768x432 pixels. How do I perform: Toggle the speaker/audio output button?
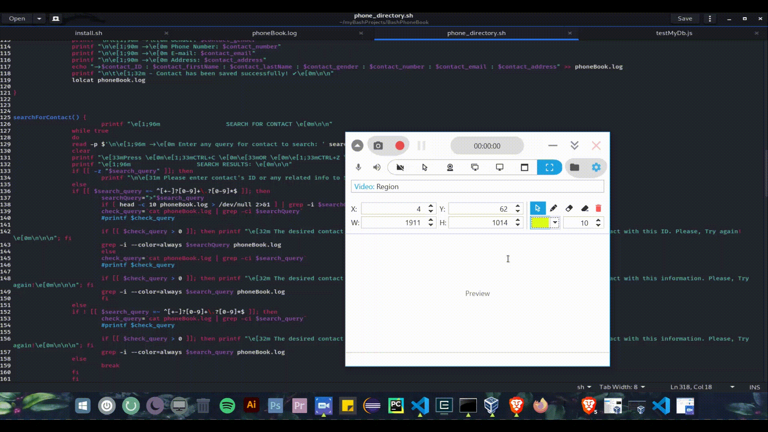click(x=376, y=167)
